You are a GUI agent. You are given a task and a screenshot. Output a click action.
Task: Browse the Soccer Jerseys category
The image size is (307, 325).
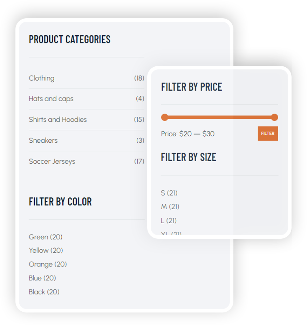52,162
